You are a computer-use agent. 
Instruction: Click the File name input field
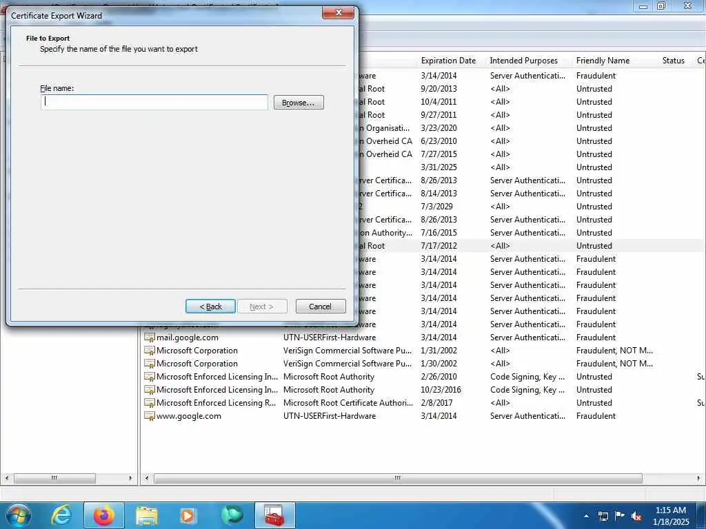(x=154, y=102)
